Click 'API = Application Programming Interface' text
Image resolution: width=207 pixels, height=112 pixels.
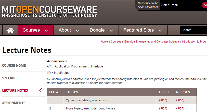(x=75, y=66)
